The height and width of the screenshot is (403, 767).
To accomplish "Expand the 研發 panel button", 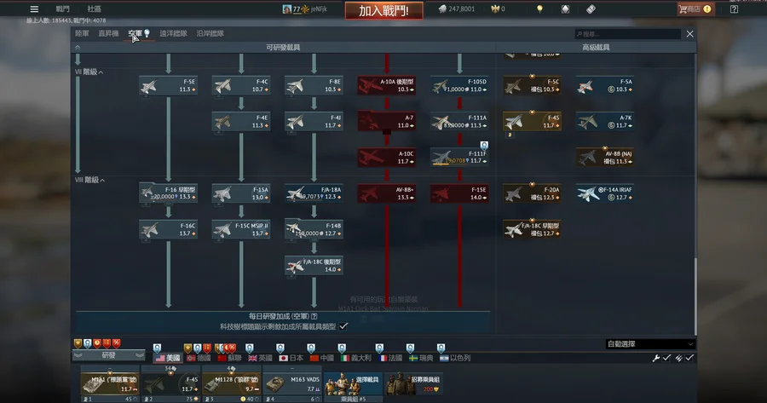I will click(108, 355).
